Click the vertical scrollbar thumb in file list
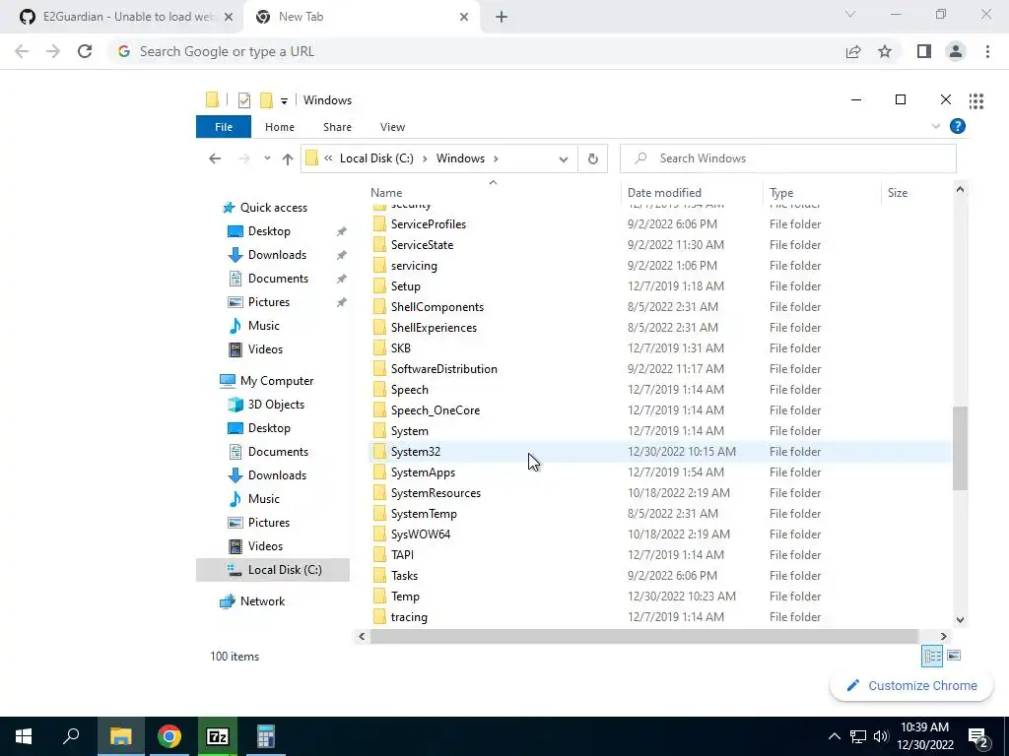 tap(960, 448)
